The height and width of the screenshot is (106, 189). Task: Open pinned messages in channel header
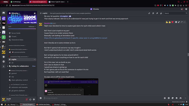tap(157, 13)
